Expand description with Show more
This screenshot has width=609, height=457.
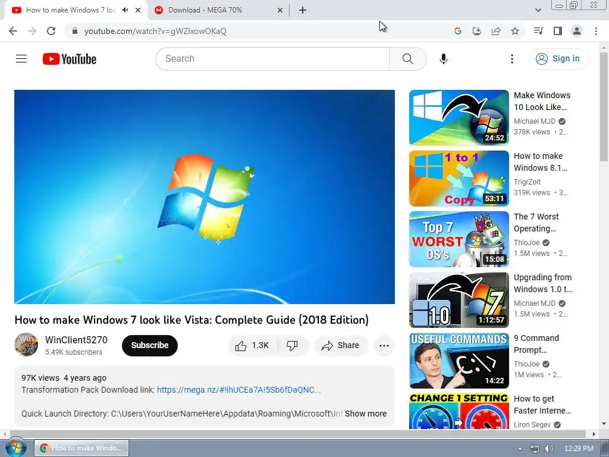(366, 414)
